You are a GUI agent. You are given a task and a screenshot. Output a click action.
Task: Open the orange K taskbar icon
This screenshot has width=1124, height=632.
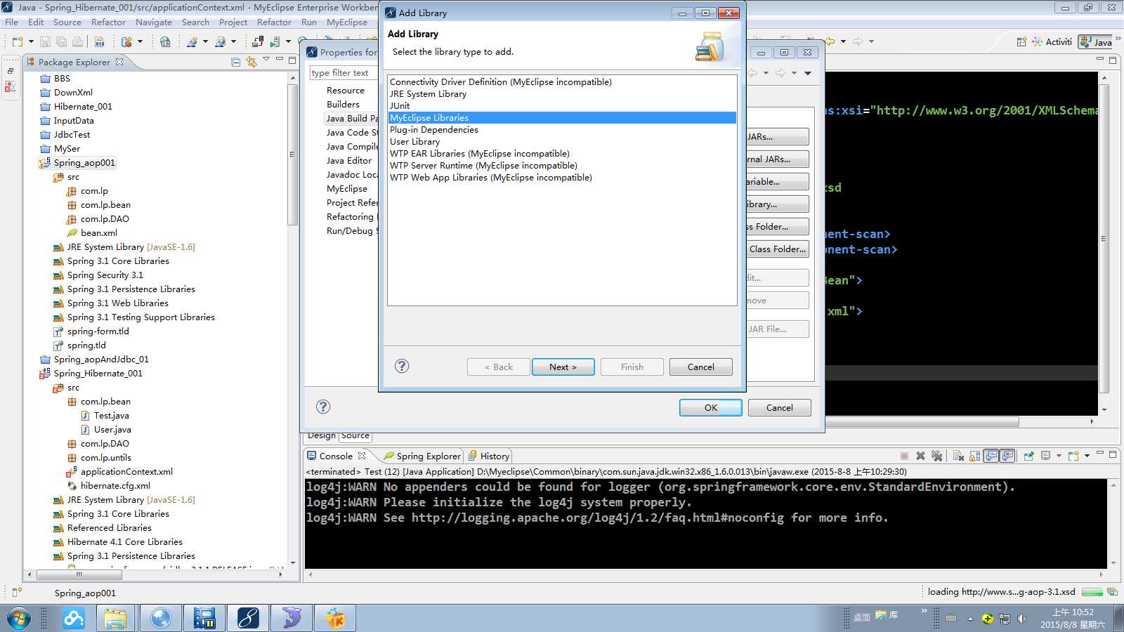[x=335, y=619]
